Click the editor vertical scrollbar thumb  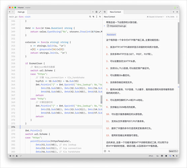(x=101, y=99)
